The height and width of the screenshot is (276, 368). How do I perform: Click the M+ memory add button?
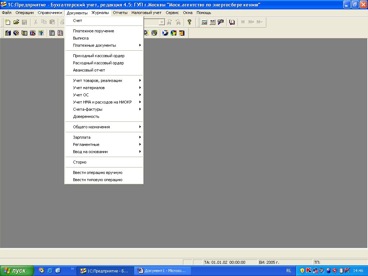251,22
